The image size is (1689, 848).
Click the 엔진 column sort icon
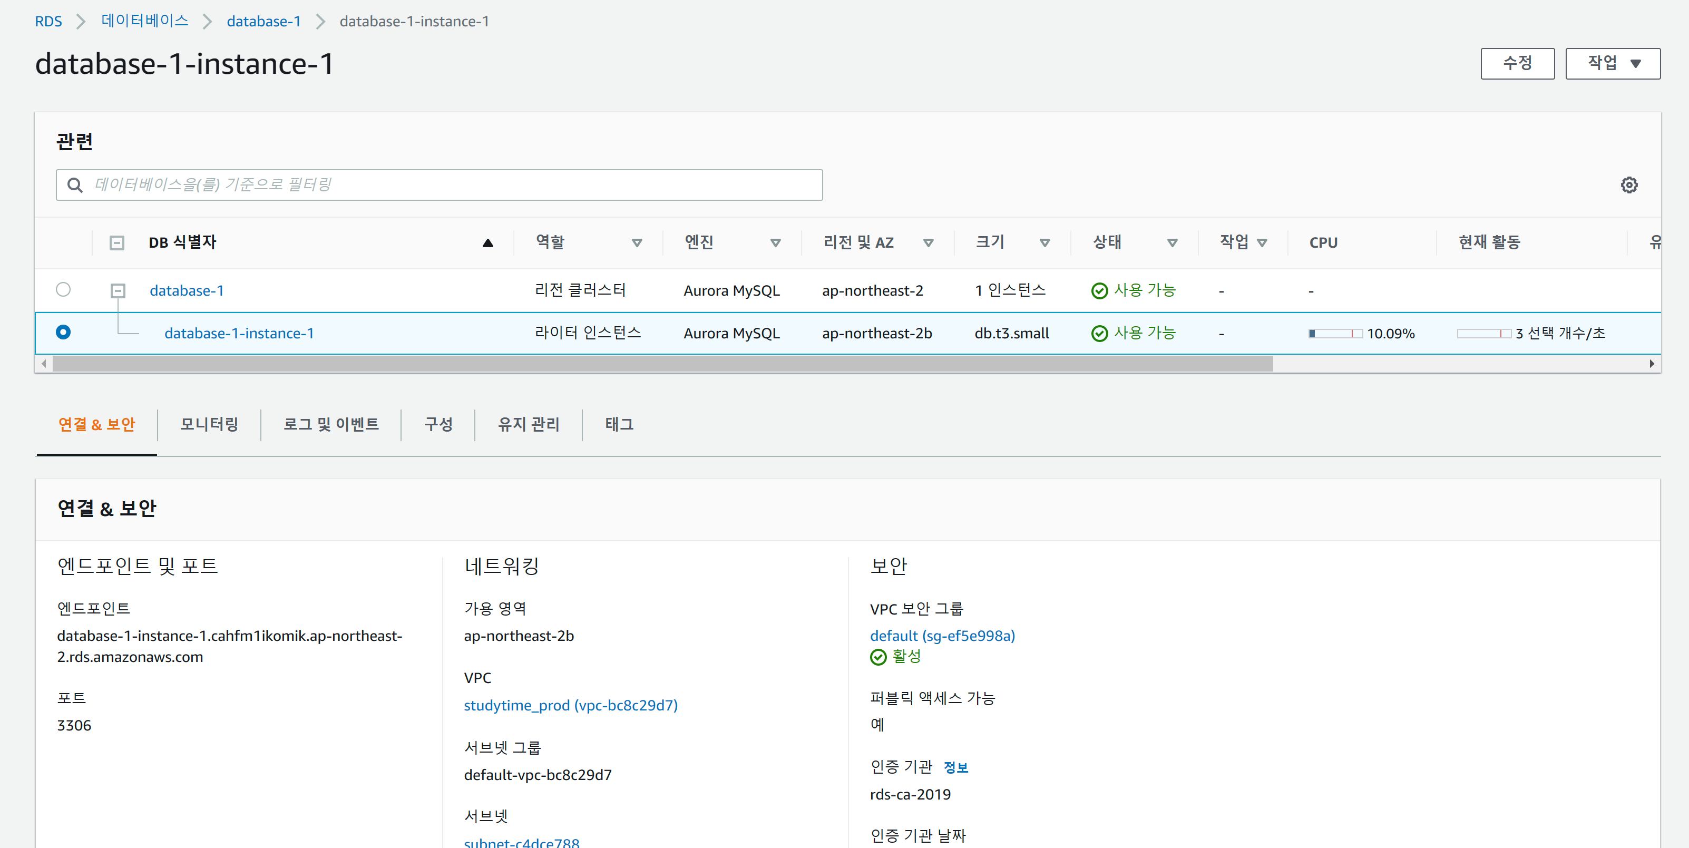[x=775, y=242]
